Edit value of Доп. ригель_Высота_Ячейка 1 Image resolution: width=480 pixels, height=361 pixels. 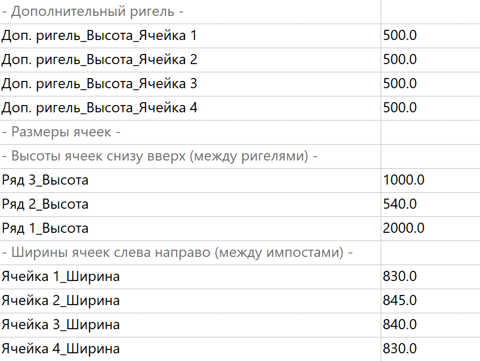[x=430, y=36]
